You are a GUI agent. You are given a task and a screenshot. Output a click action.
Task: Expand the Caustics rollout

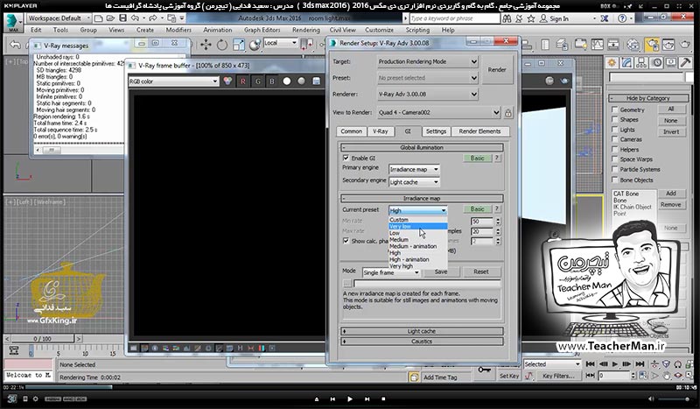[x=422, y=342]
